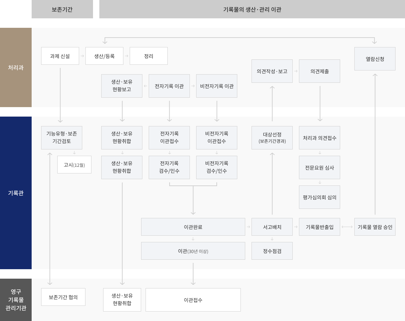Image resolution: width=405 pixels, height=321 pixels.
Task: Select the 열람신청 box
Action: pyautogui.click(x=375, y=58)
